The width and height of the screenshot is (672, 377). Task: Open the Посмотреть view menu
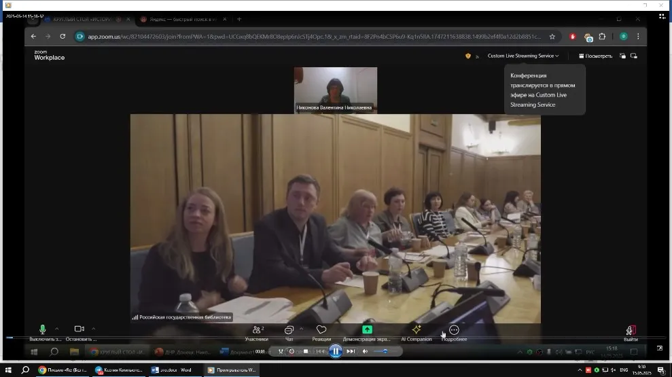pos(595,56)
